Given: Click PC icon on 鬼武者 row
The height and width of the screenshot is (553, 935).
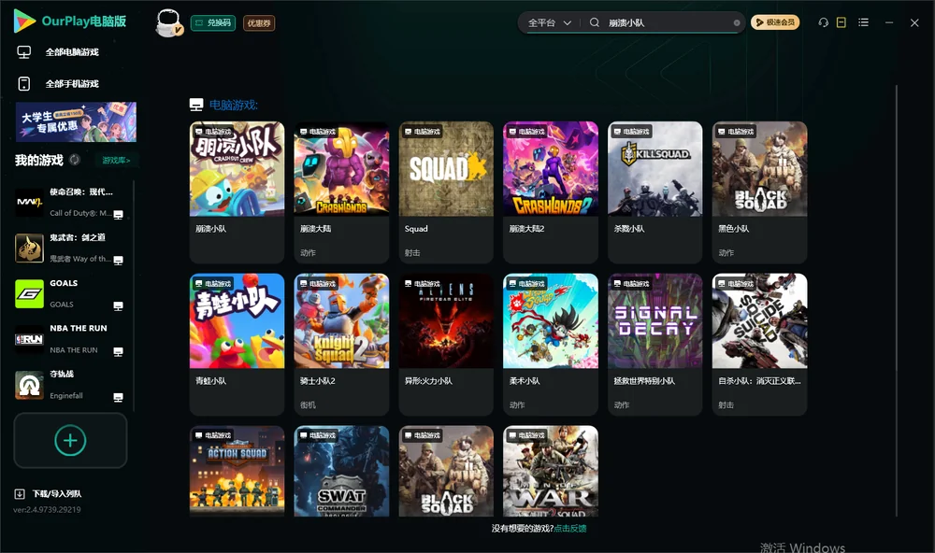Looking at the screenshot, I should click(118, 261).
